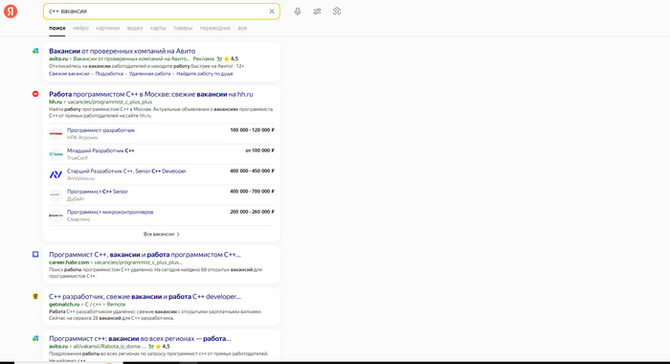Open Программист C++, вакансии и работа result
Viewport: 670px width, 364px height.
145,255
